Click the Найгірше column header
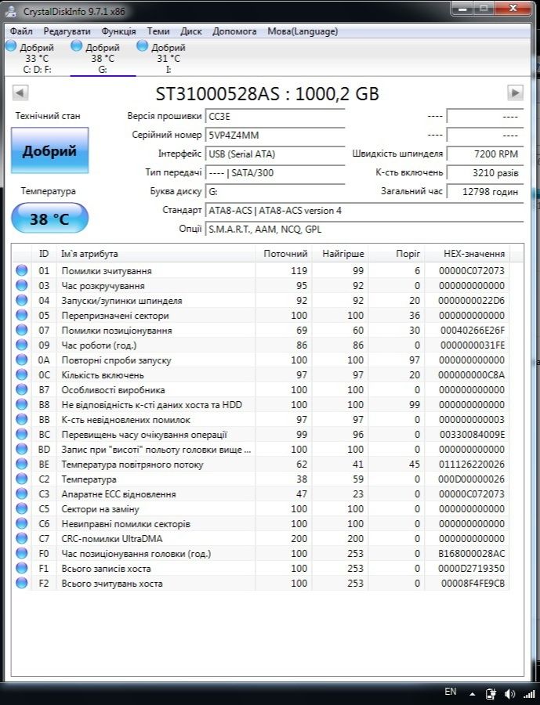The image size is (540, 705). 339,254
